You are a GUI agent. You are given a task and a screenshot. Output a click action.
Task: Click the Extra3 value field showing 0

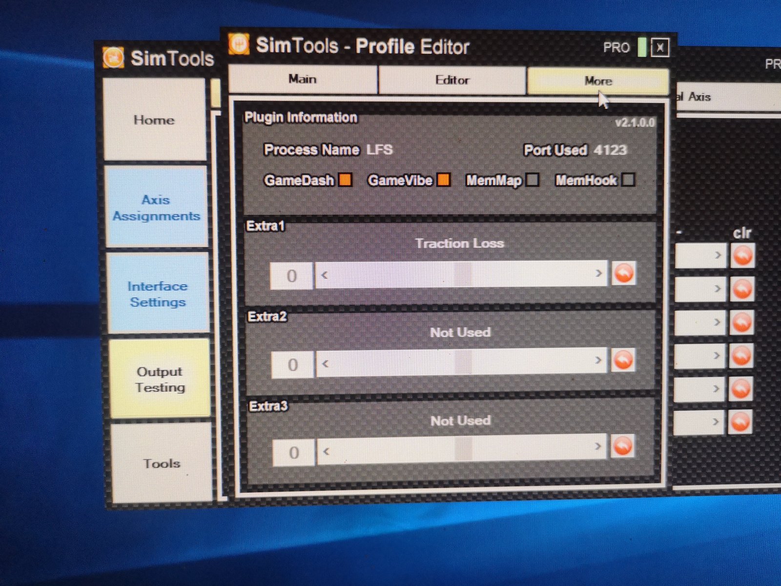point(293,453)
